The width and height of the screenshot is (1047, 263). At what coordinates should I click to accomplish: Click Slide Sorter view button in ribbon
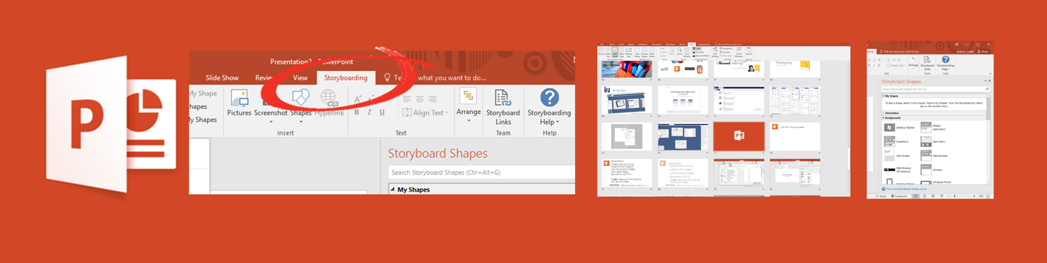[615, 52]
